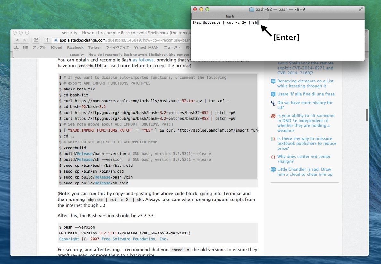
Task: Click TeX site icon beside halign question
Action: tap(273, 157)
